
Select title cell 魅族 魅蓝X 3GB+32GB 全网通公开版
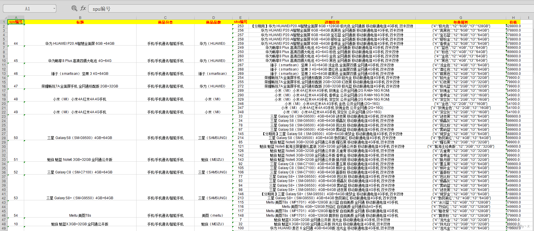pos(80,222)
